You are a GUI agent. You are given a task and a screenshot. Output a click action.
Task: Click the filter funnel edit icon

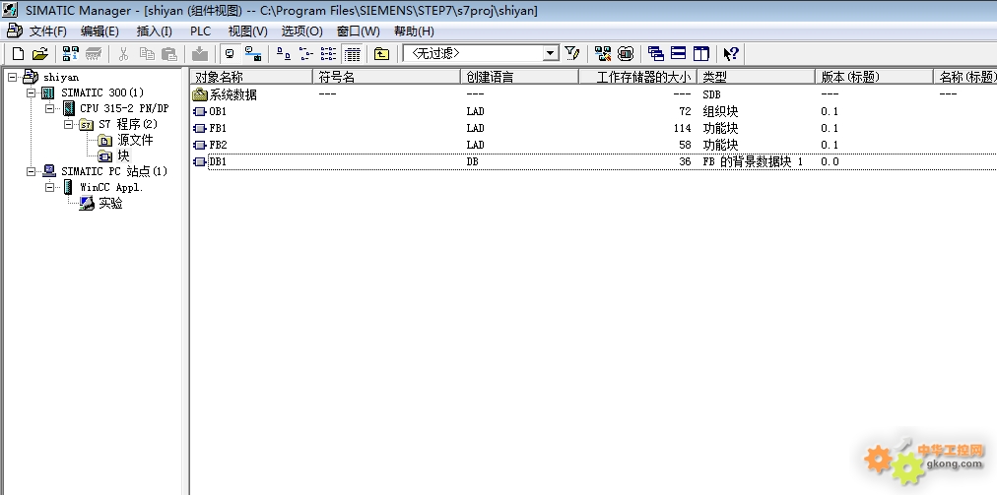(571, 54)
